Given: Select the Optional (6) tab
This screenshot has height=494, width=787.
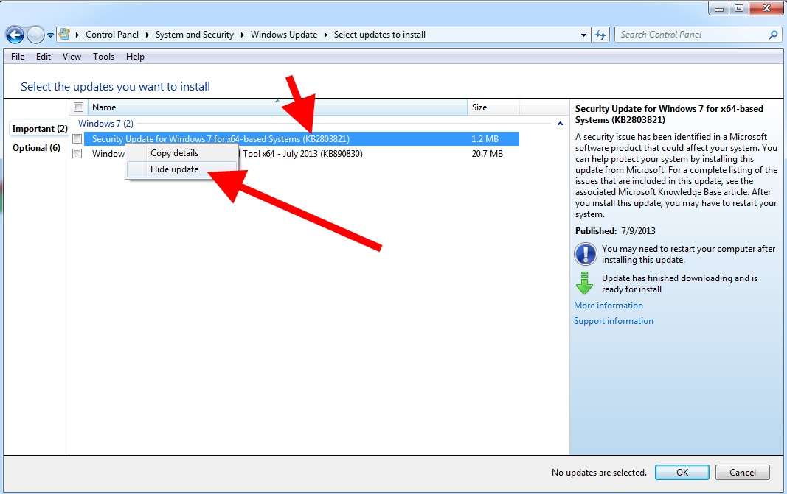Looking at the screenshot, I should (x=36, y=148).
